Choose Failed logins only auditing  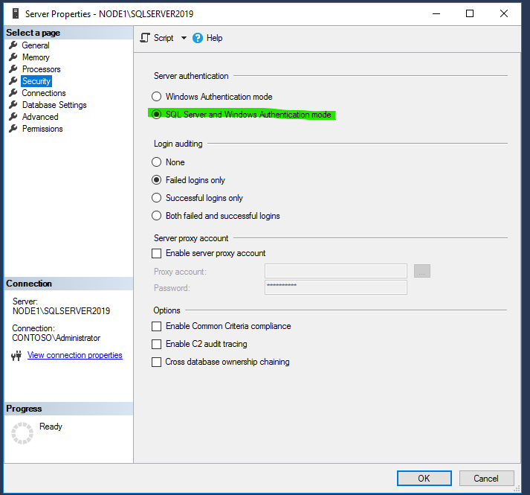click(188, 180)
